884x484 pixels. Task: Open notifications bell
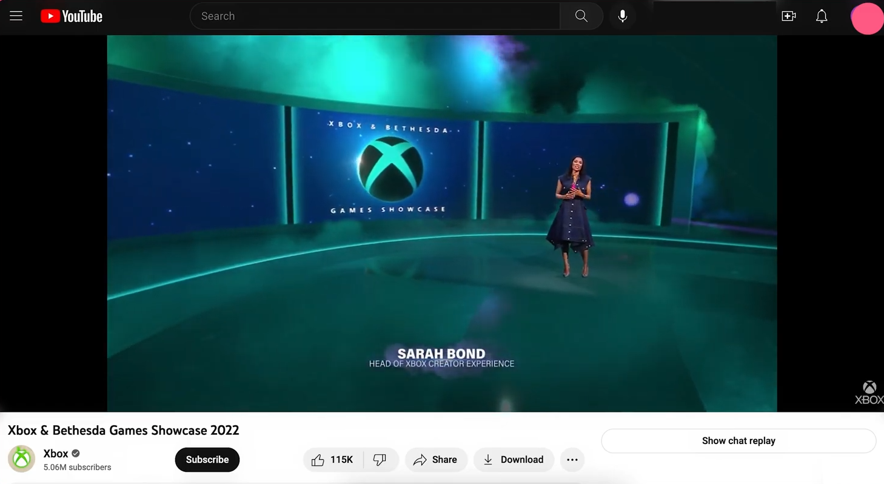(822, 16)
